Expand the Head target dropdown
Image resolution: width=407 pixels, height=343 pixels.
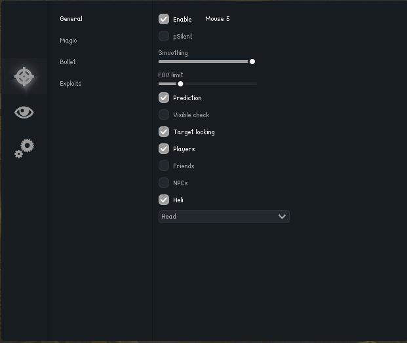click(223, 217)
